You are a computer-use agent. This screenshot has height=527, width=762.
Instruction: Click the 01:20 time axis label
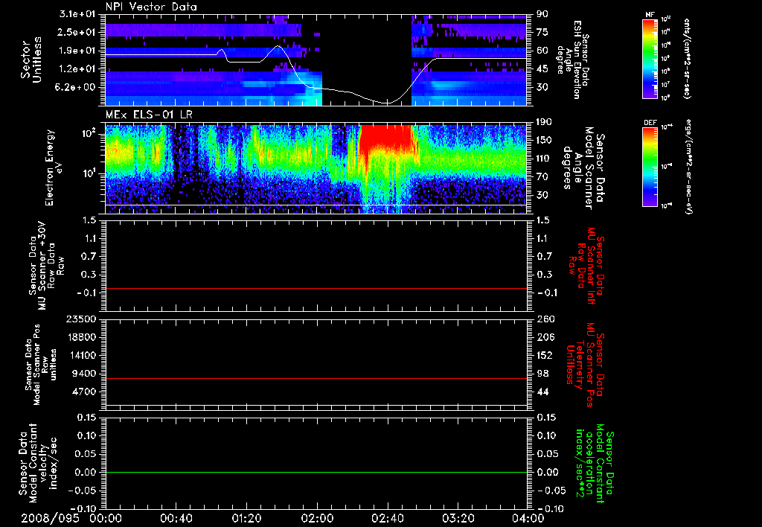click(246, 518)
